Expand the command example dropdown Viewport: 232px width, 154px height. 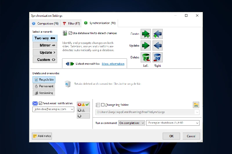197,123
